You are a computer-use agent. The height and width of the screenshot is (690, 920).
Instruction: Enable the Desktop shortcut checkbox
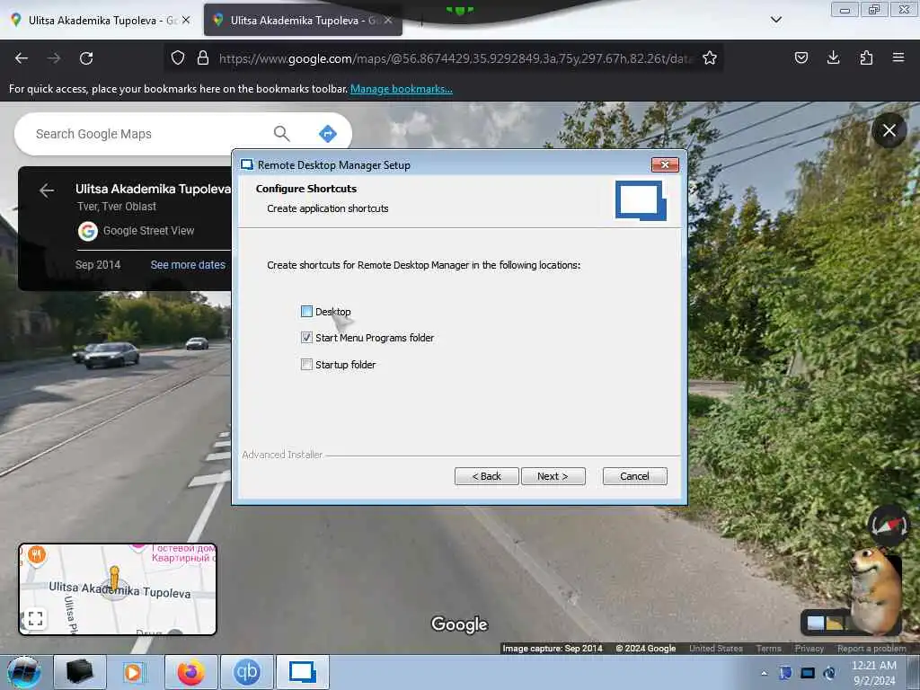pos(306,312)
